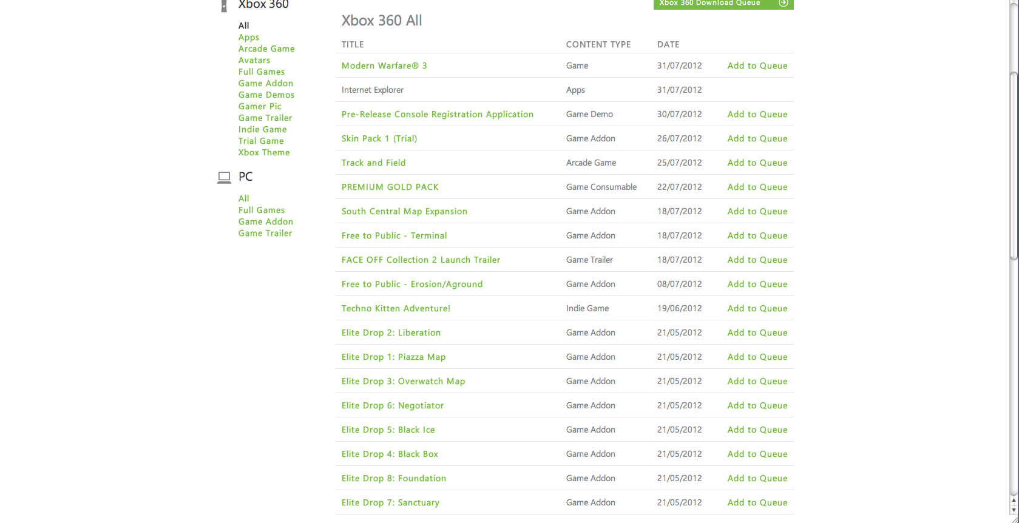Filter Xbox 360 downloads by Apps
This screenshot has height=523, width=1019.
(249, 37)
